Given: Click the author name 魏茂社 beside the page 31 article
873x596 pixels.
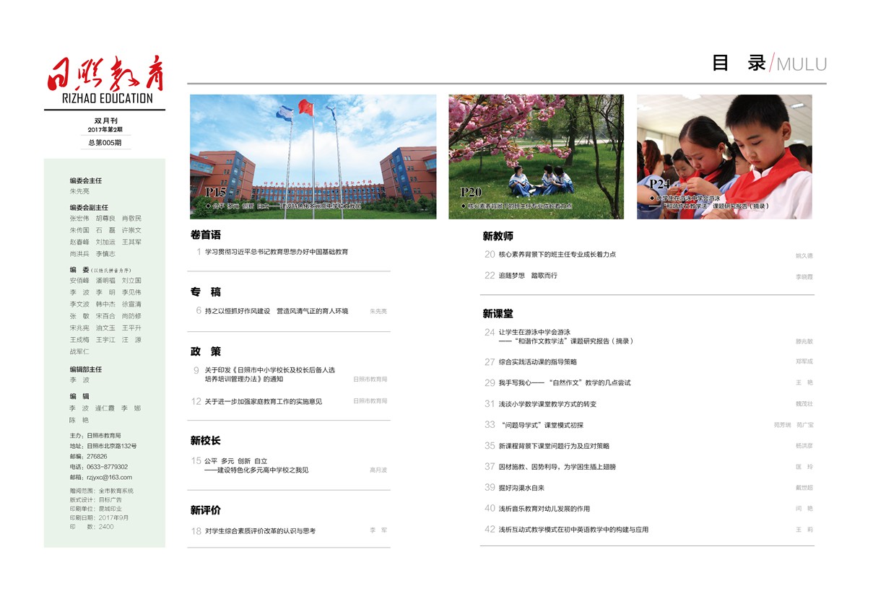Looking at the screenshot, I should [x=804, y=404].
